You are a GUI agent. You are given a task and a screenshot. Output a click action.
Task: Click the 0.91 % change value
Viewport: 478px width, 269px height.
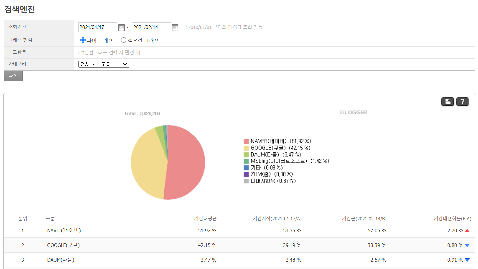[455, 260]
